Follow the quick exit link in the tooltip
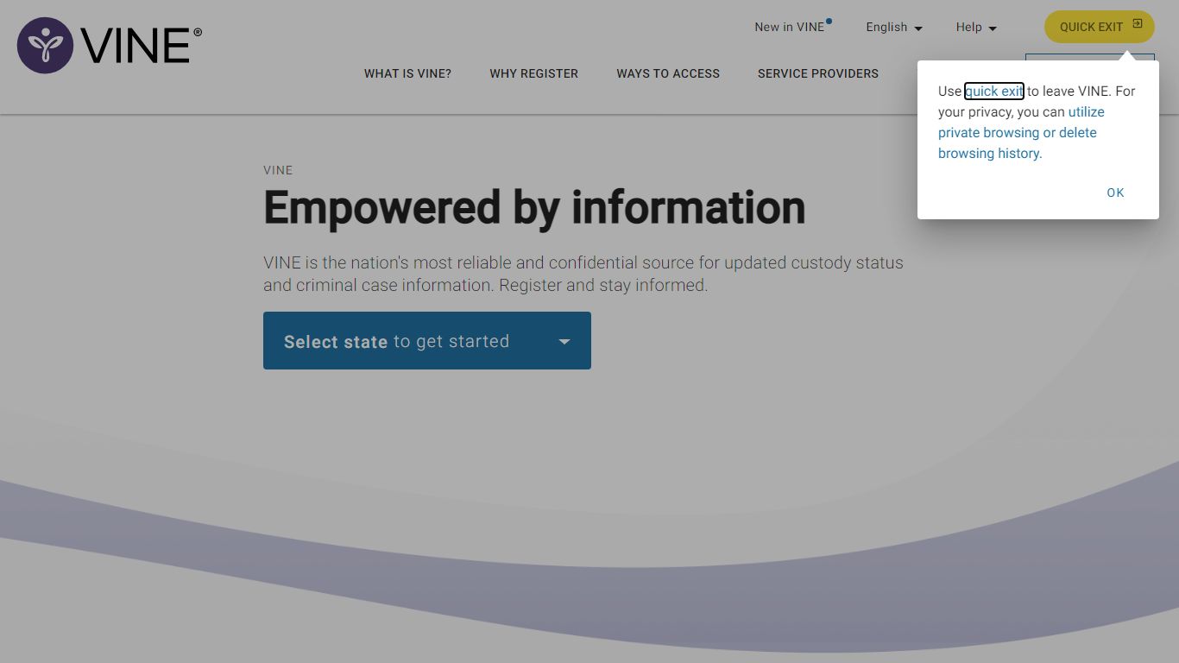This screenshot has width=1179, height=663. click(993, 91)
